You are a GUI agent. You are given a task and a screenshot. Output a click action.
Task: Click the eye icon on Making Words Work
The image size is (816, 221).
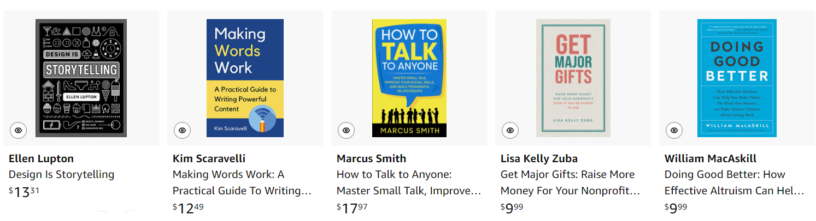click(x=182, y=130)
